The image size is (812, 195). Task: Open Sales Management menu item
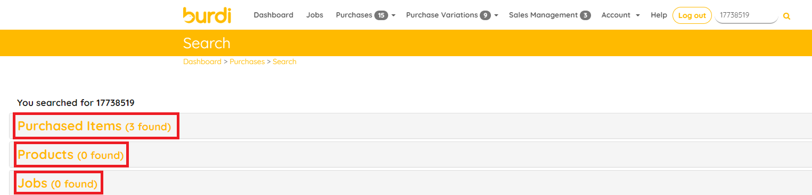pos(543,15)
